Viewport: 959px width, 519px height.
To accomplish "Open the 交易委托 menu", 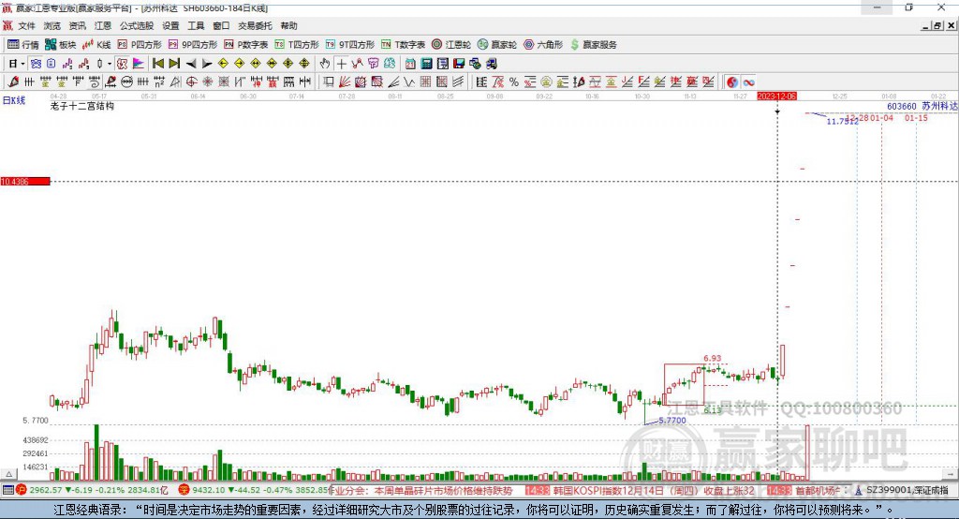I will pos(255,25).
